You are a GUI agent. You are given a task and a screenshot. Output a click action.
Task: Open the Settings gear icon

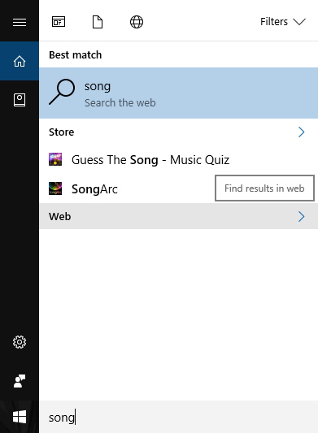(20, 342)
